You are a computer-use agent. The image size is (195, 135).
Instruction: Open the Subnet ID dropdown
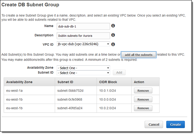(83, 72)
